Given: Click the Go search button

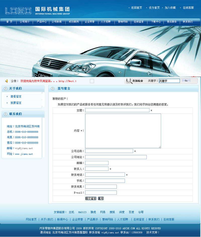Looking at the screenshot, I should [186, 81].
